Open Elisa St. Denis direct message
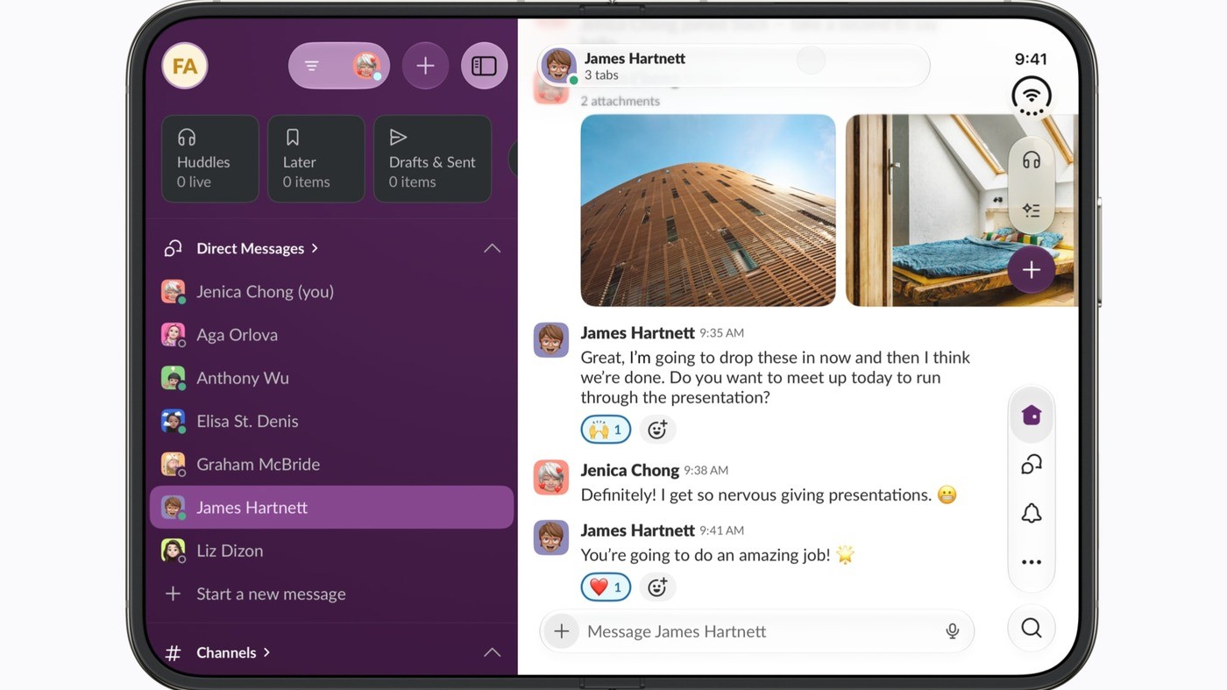This screenshot has height=690, width=1227. coord(331,421)
